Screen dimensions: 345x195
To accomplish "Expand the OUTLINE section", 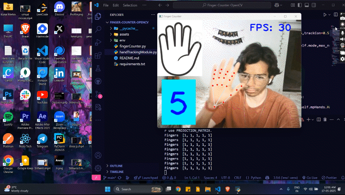I will tap(116, 166).
